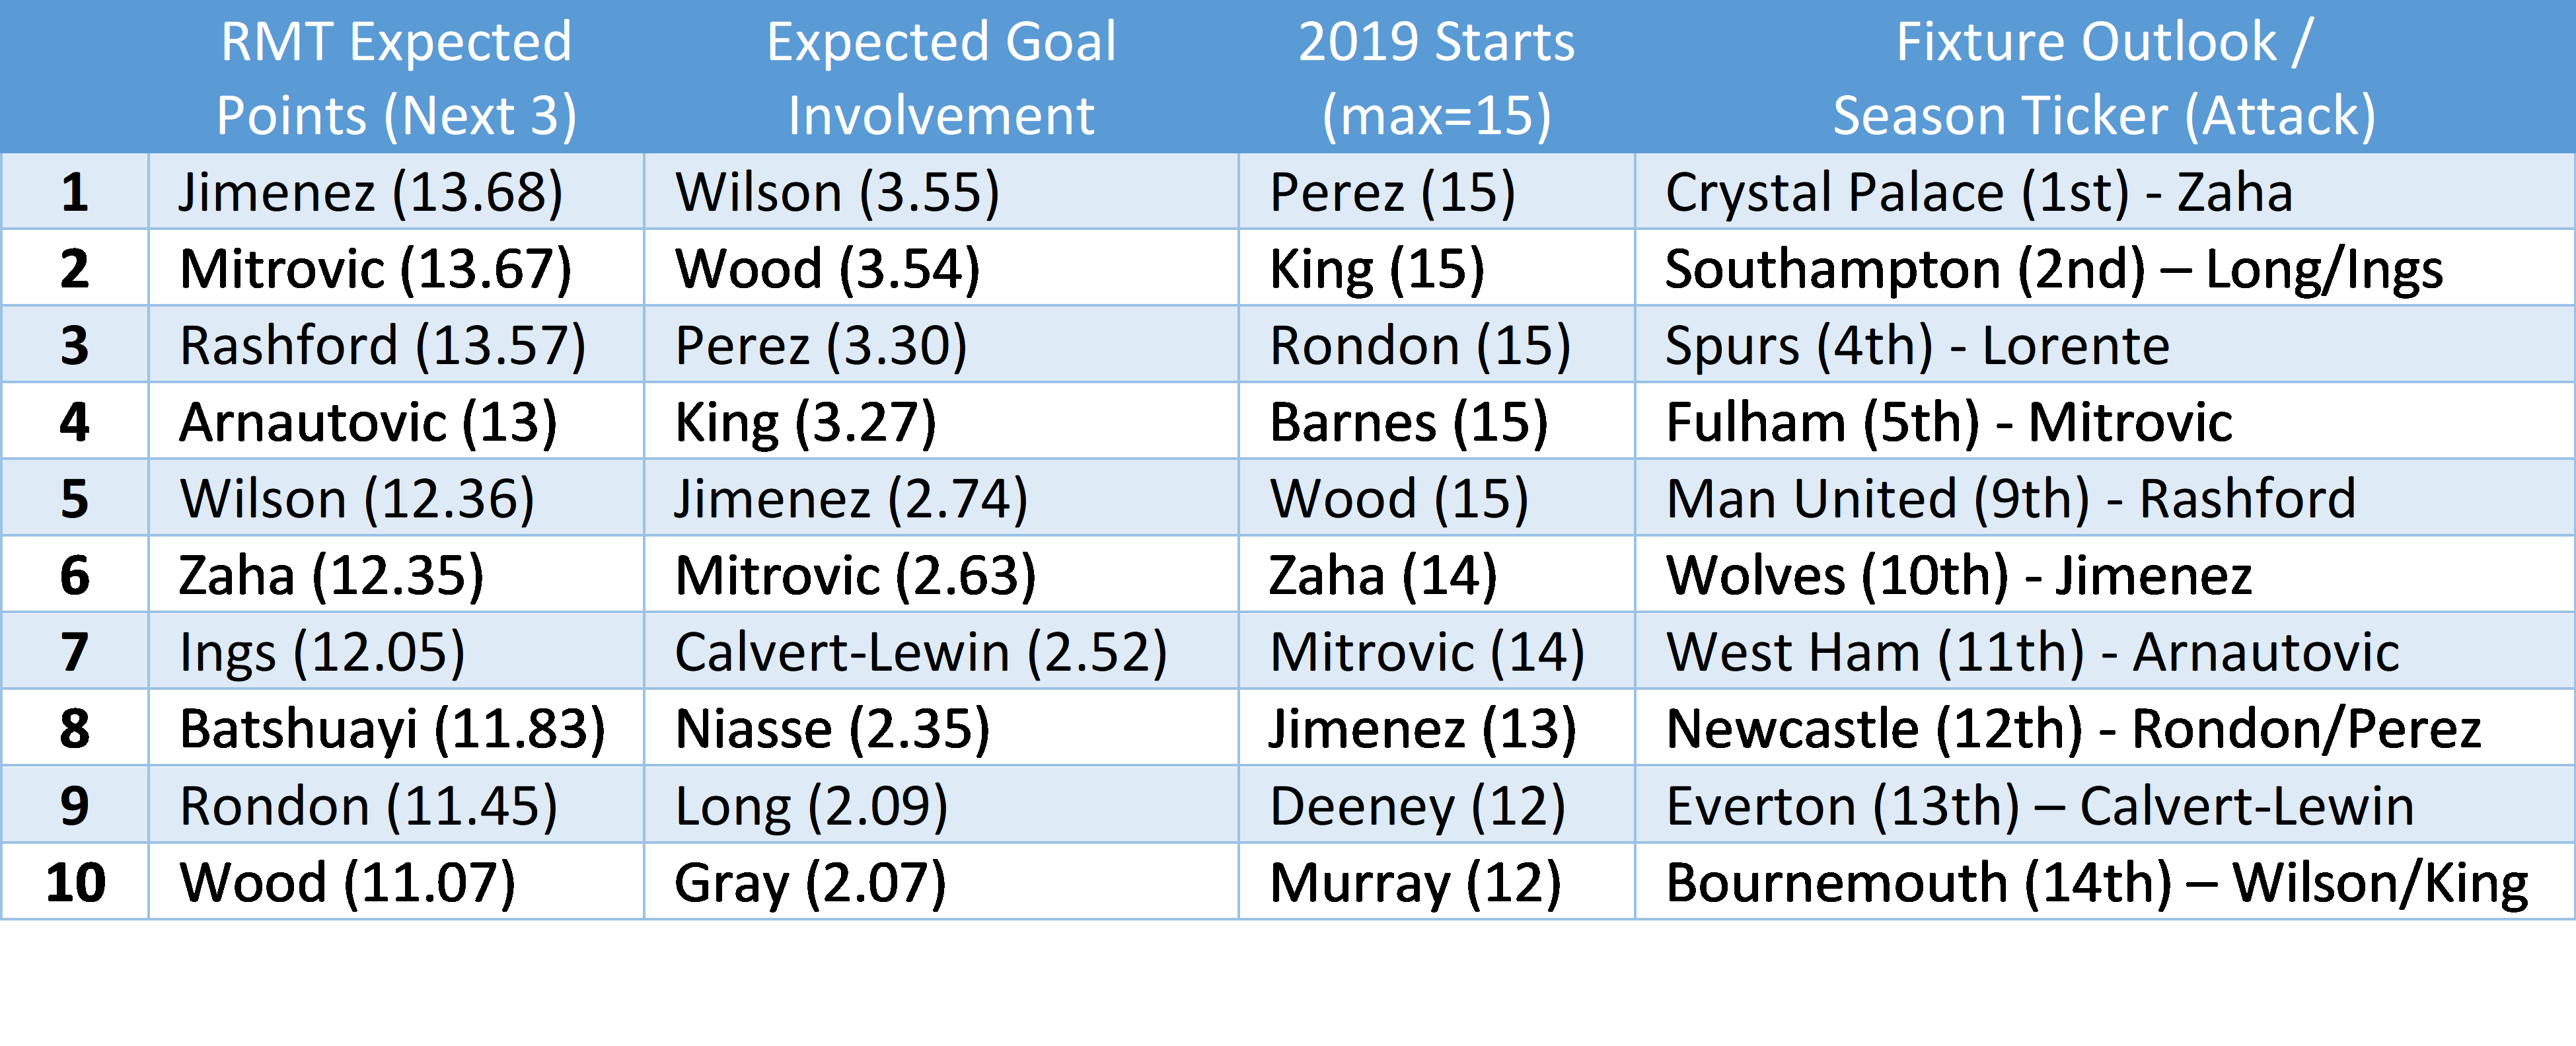Select the Long (2.09) cell

(x=811, y=806)
